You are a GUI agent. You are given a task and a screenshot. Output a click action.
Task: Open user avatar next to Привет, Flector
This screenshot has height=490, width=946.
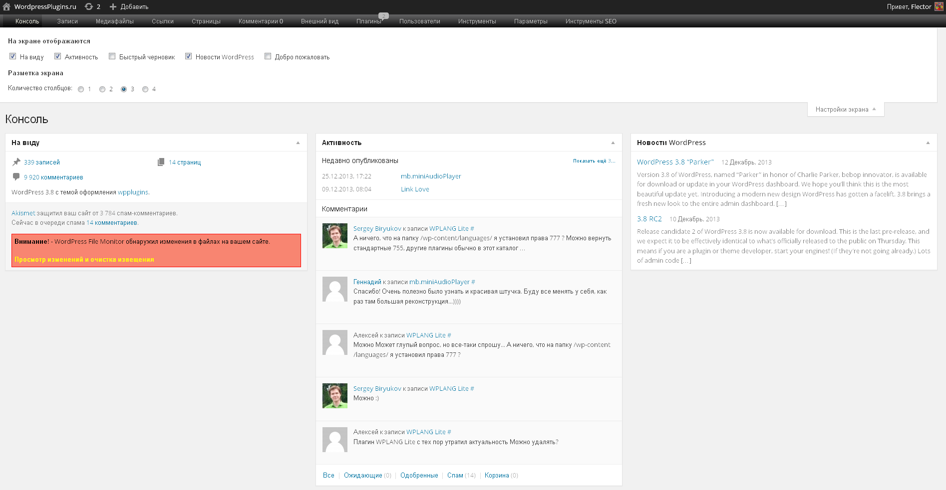(939, 6)
